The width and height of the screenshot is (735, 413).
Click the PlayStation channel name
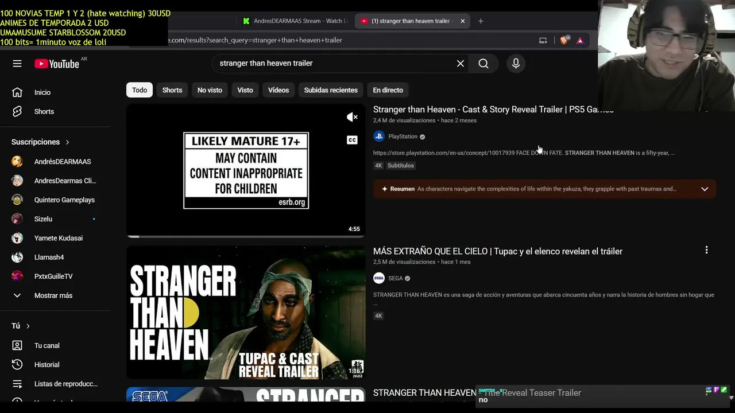pyautogui.click(x=403, y=137)
